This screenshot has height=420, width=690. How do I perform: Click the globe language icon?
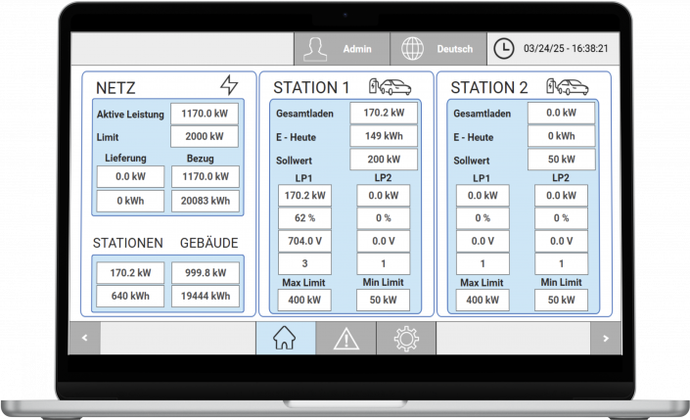tap(413, 48)
